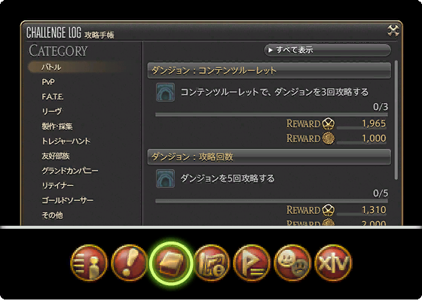Open the ゴールドソーサー category
The height and width of the screenshot is (301, 422).
point(67,200)
